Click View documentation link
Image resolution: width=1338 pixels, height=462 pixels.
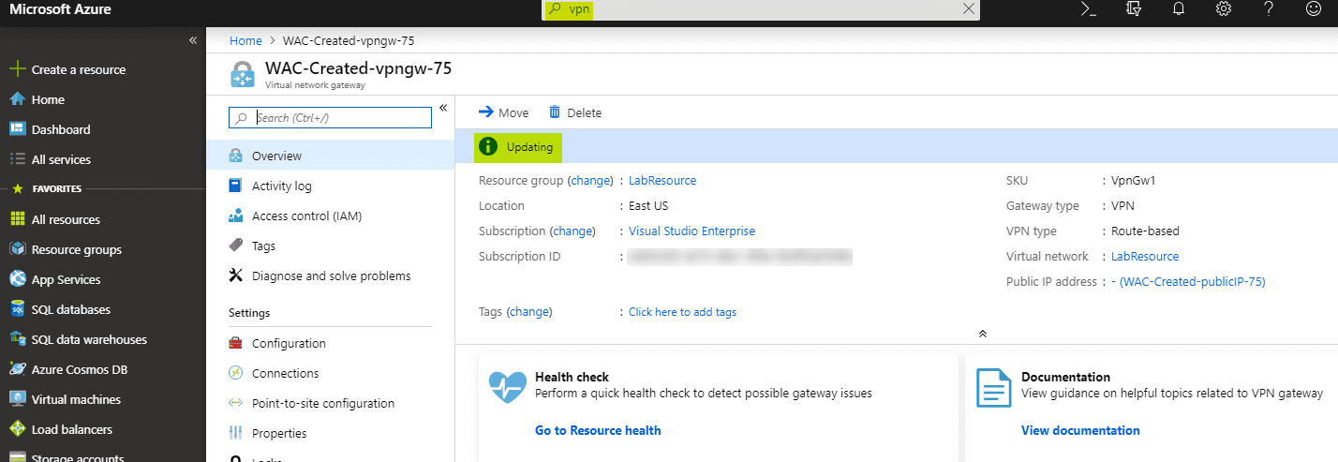click(1080, 430)
